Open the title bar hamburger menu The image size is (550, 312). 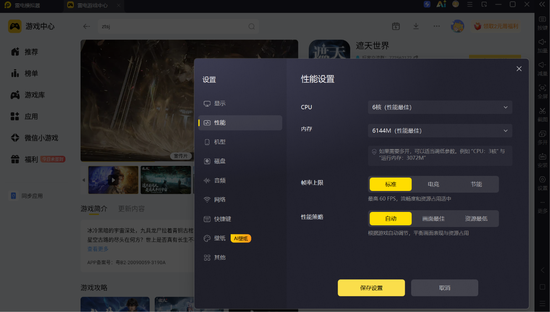click(470, 4)
